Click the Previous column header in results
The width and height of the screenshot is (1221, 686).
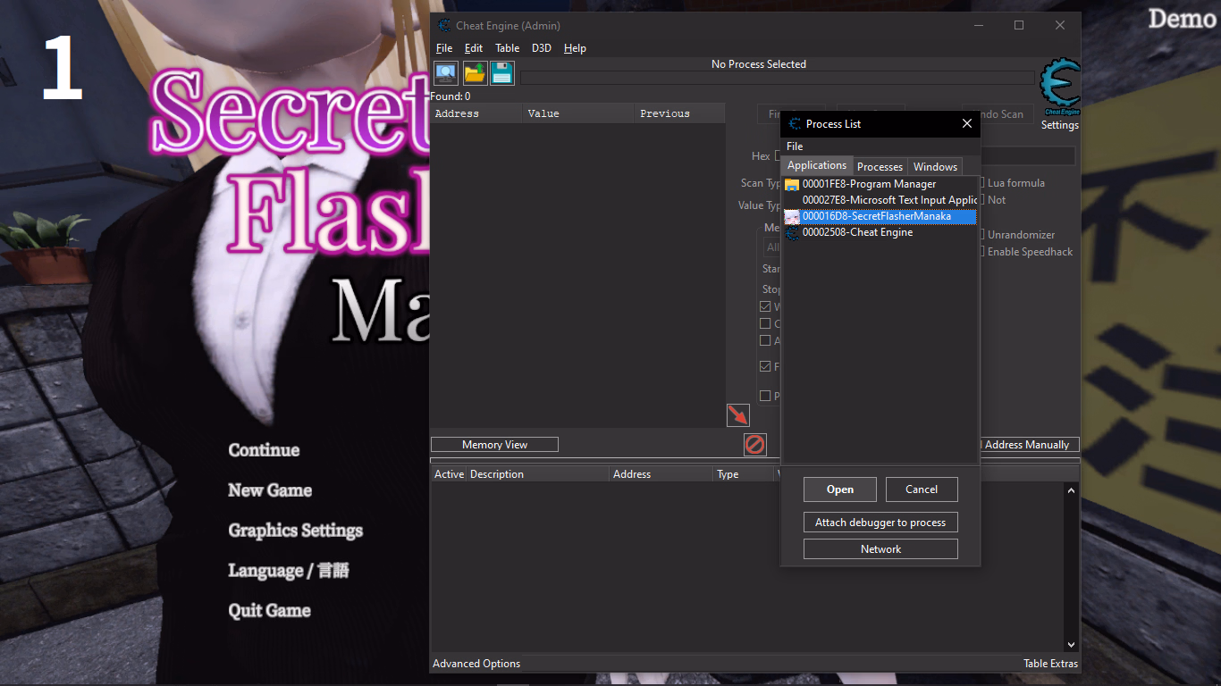[680, 113]
